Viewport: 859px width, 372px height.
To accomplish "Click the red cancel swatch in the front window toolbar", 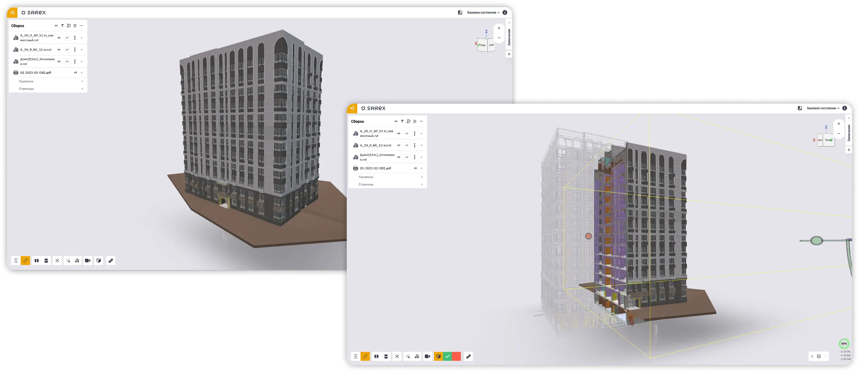I will click(457, 356).
